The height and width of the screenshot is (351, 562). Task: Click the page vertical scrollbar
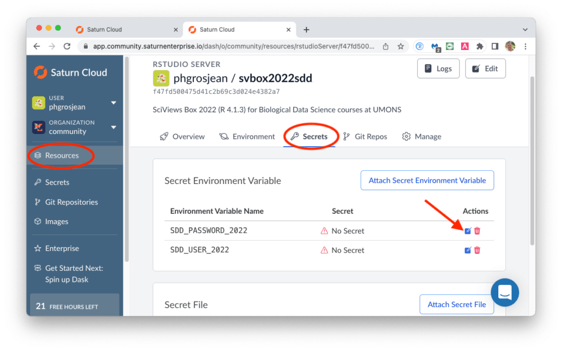[x=532, y=161]
